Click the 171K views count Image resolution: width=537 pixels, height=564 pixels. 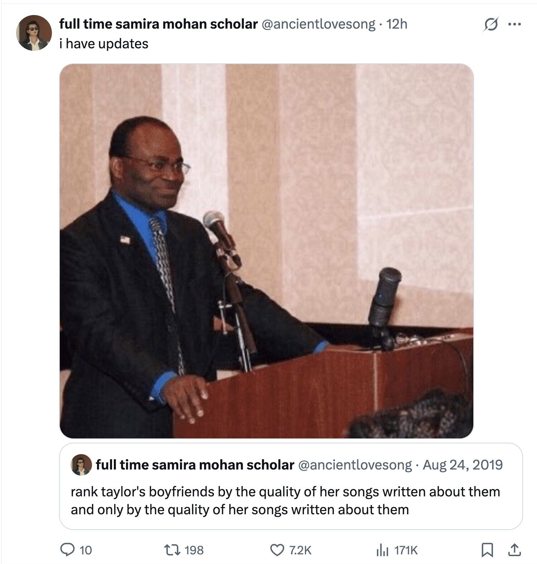point(406,550)
